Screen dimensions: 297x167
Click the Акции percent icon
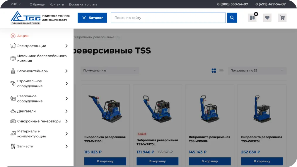point(13,36)
